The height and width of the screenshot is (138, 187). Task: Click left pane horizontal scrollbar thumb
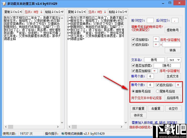click(11, 127)
